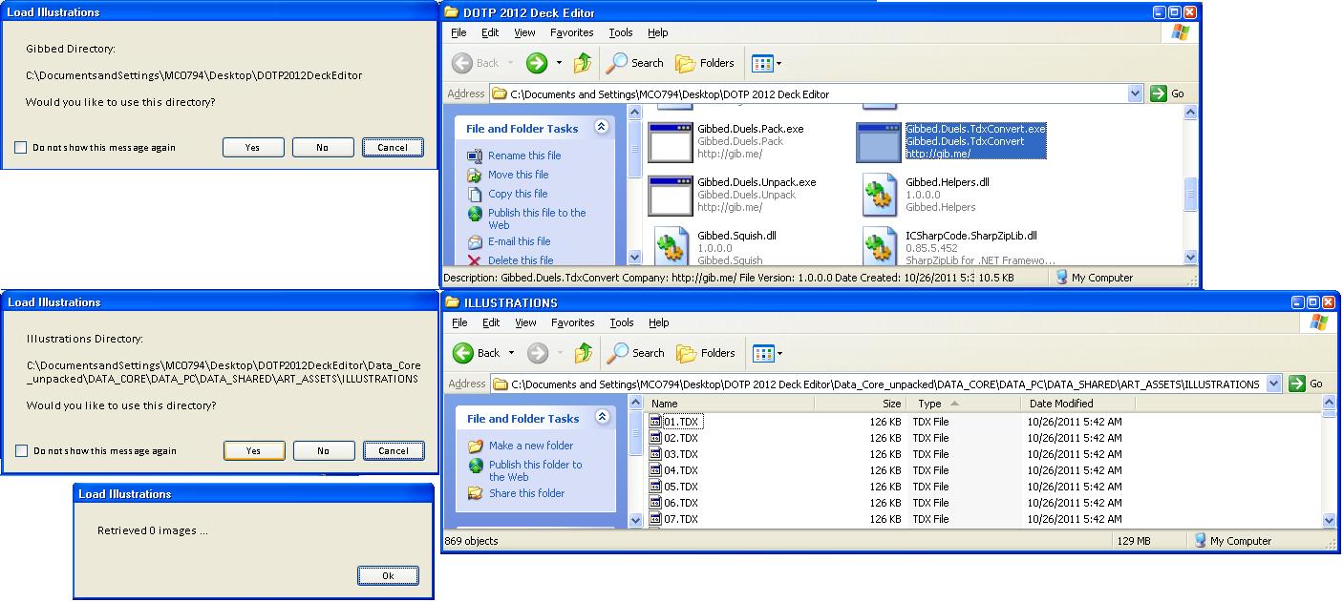1343x602 pixels.
Task: Open Favorites menu in DOTP 2012 Deck Editor window
Action: 572,32
